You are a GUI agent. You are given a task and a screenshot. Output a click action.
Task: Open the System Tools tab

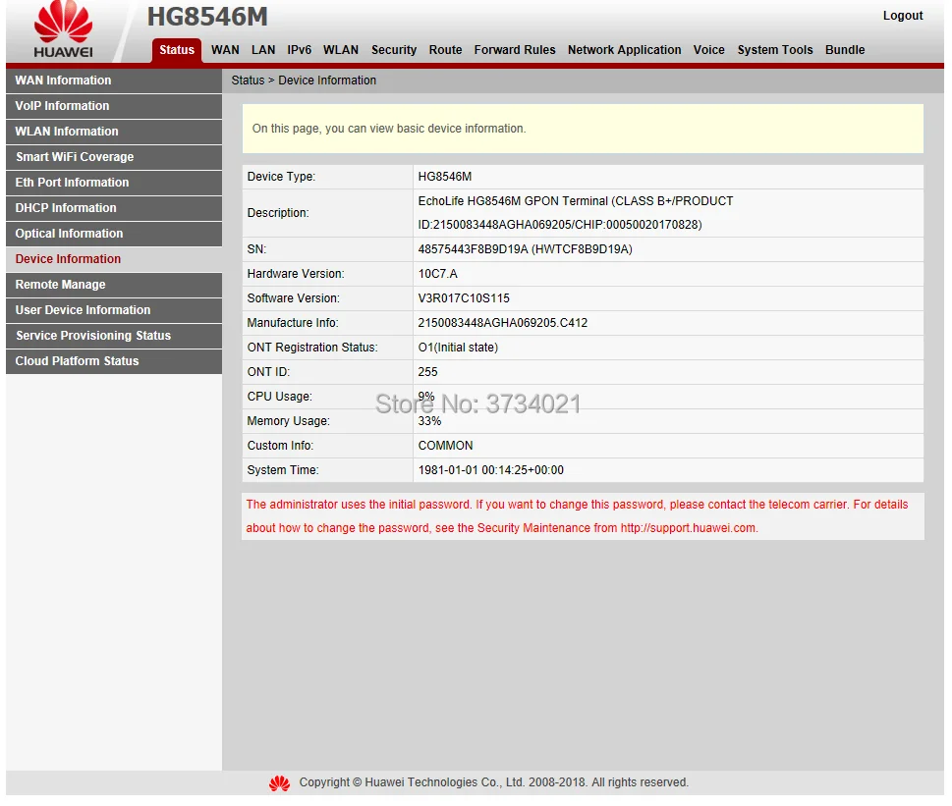click(x=775, y=50)
